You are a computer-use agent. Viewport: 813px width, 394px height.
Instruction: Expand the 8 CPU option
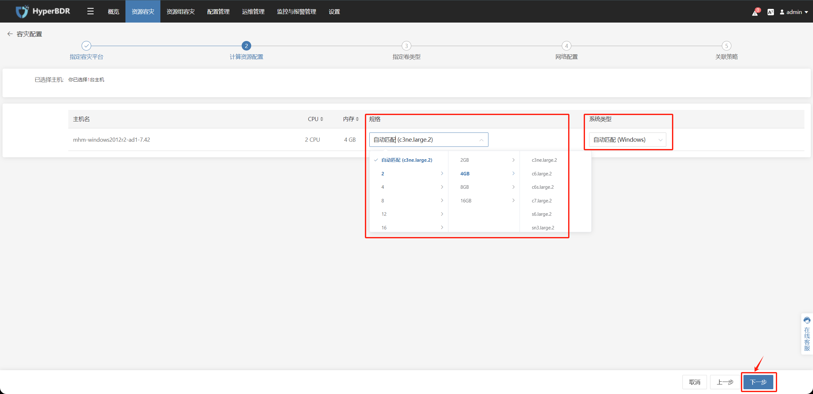click(x=409, y=201)
